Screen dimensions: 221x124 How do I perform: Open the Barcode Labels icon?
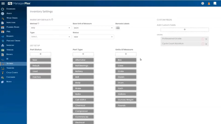[x=118, y=28]
